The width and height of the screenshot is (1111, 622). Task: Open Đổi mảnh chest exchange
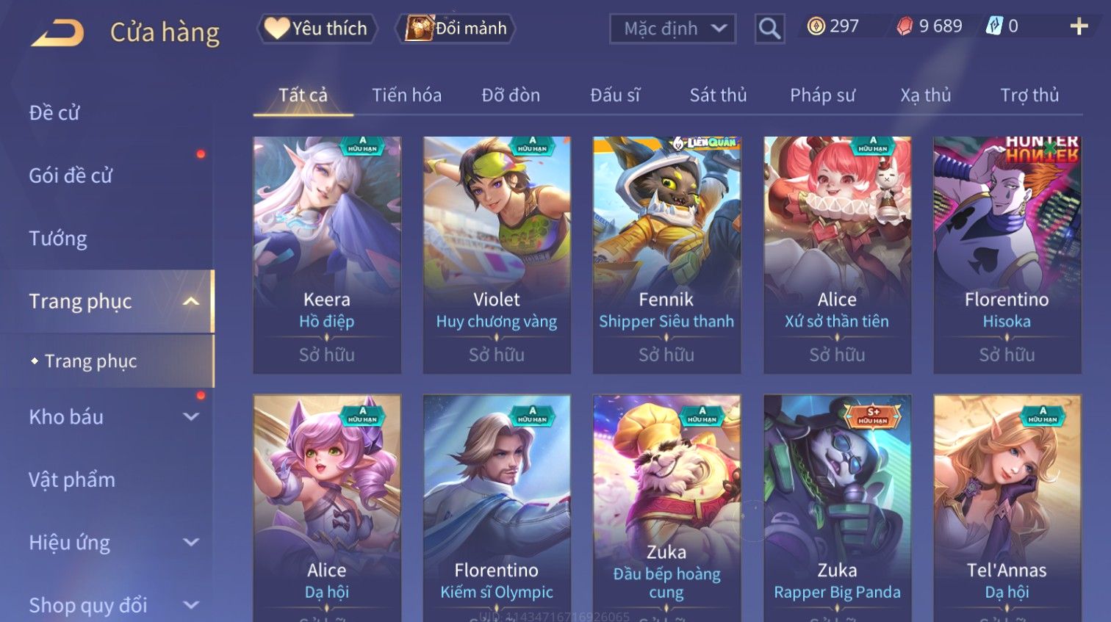click(x=456, y=29)
